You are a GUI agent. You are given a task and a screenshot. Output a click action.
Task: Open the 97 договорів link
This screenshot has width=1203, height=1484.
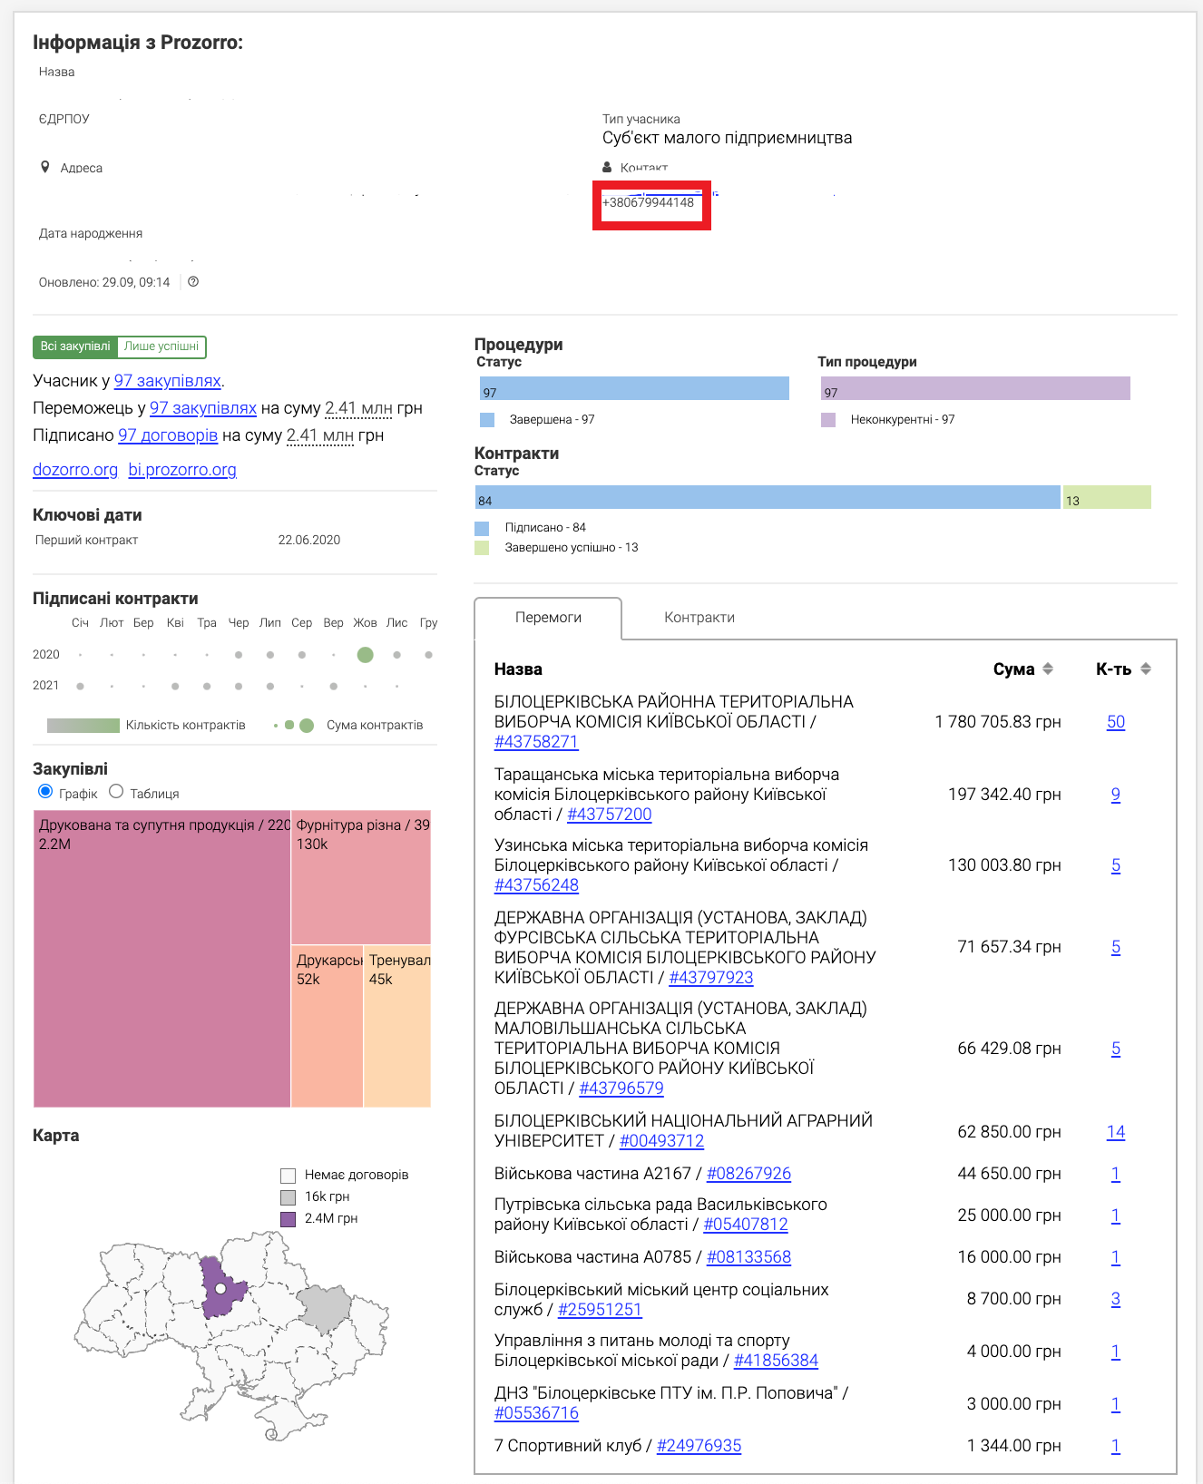click(168, 435)
